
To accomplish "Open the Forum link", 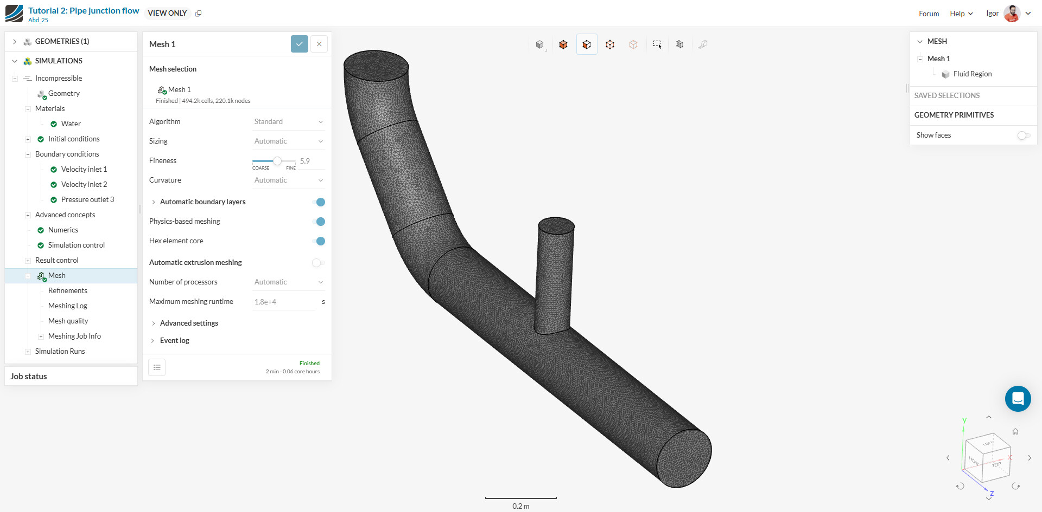I will pos(929,14).
